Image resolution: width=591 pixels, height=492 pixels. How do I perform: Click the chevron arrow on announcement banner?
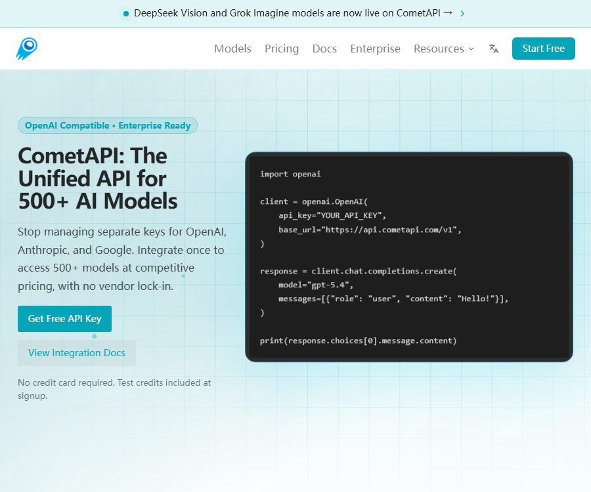tap(462, 13)
